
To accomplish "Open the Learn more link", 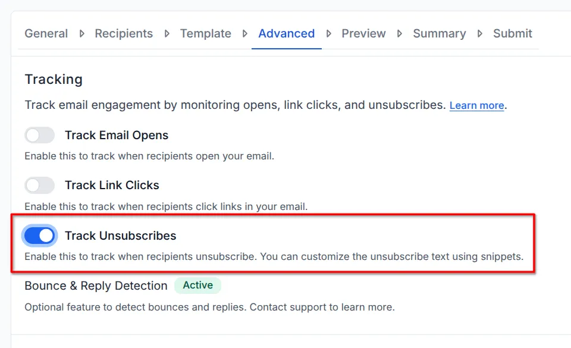I will tap(476, 105).
